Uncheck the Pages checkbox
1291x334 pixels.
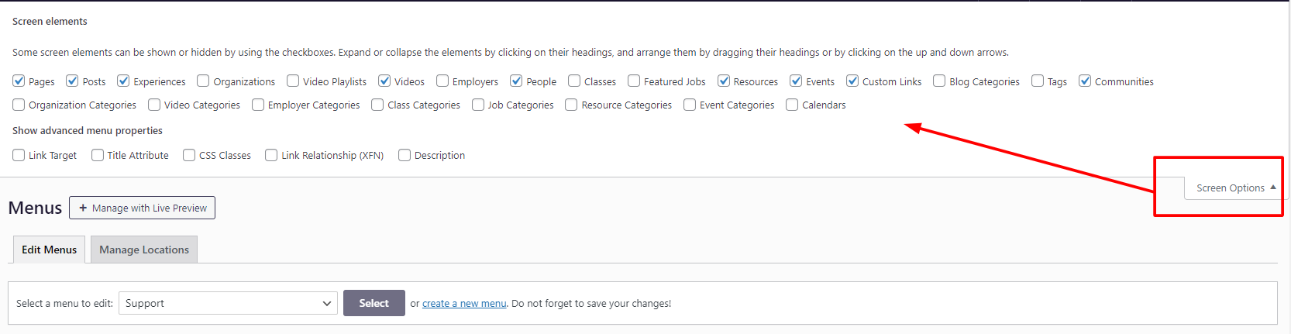point(19,81)
